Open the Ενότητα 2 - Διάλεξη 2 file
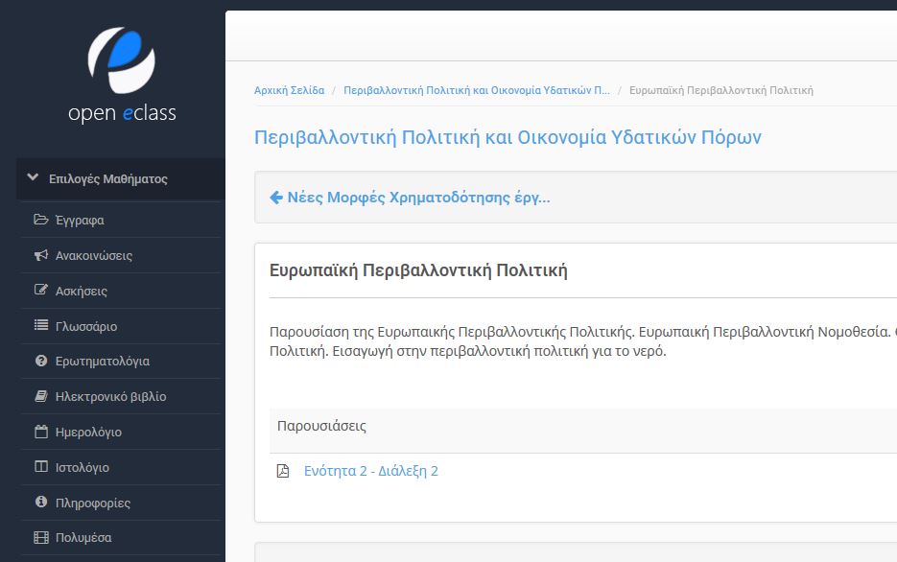Screen dimensions: 897x562 pyautogui.click(x=370, y=471)
